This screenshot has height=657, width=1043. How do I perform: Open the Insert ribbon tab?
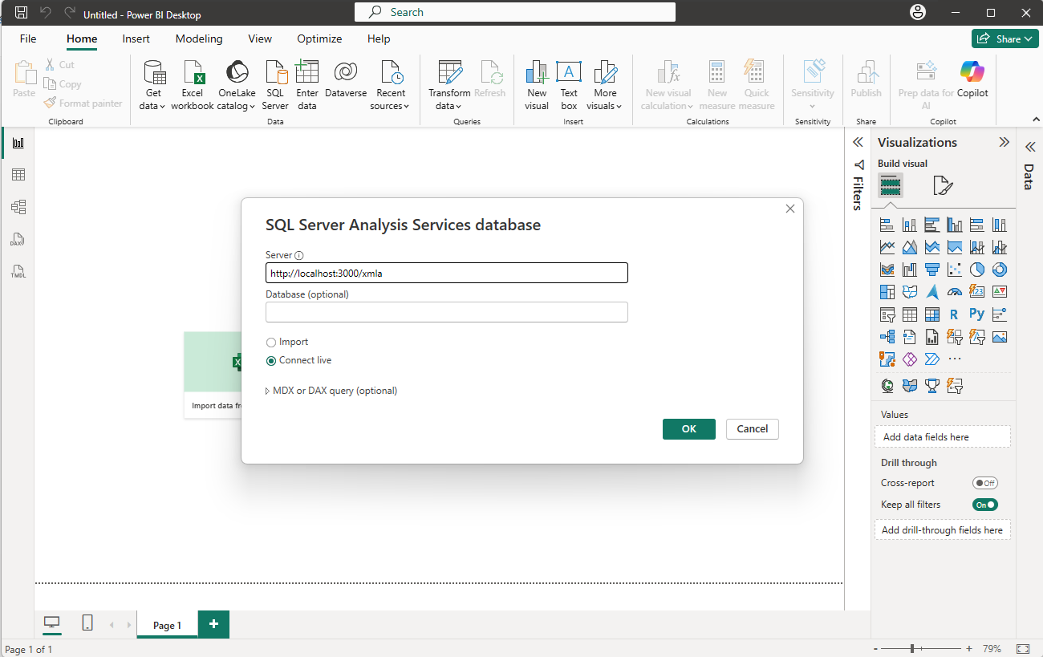click(x=136, y=39)
